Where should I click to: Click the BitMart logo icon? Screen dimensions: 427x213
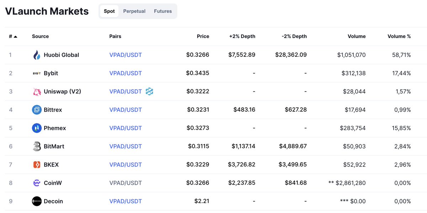pyautogui.click(x=37, y=146)
